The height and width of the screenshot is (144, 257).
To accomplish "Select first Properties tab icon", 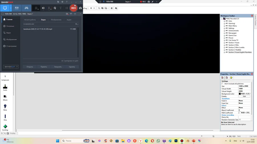I will (x=222, y=78).
